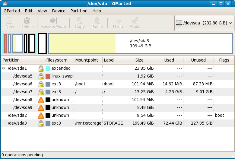Screen dimensions: 235x159
Task: Click the boot flag on /dev/sda2
Action: tap(220, 115)
